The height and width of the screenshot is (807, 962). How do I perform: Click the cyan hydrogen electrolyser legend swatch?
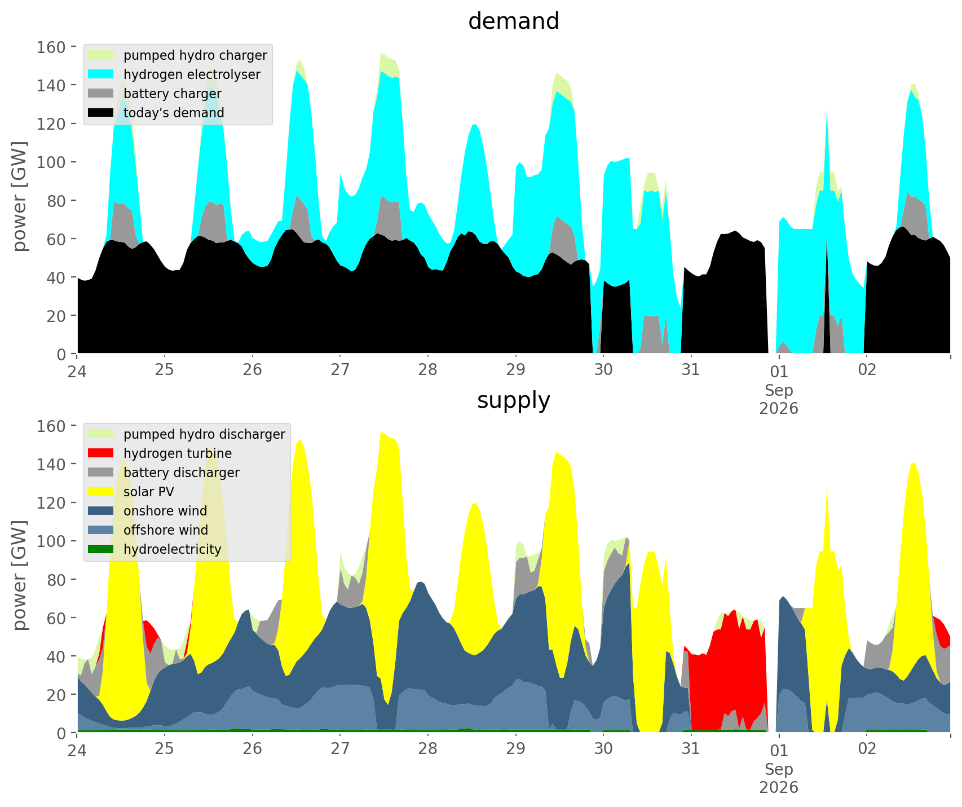101,74
